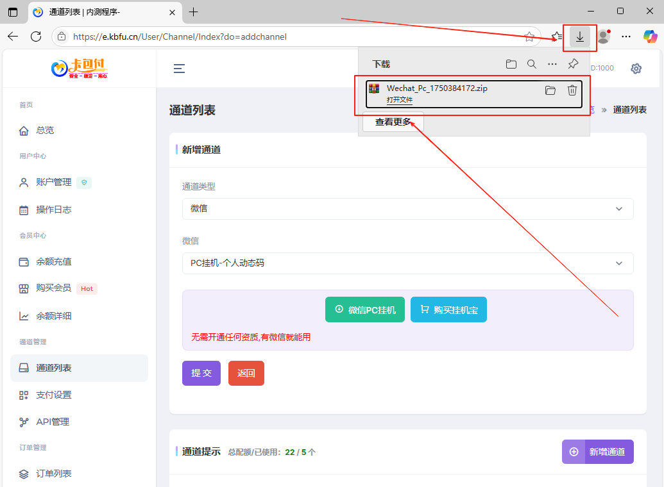Image resolution: width=664 pixels, height=487 pixels.
Task: Click the 购买挂机宝 button
Action: pos(448,310)
